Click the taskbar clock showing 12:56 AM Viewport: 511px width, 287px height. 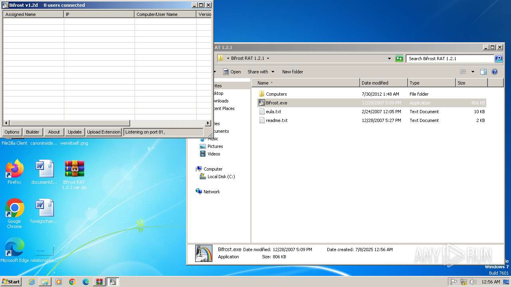tap(491, 282)
